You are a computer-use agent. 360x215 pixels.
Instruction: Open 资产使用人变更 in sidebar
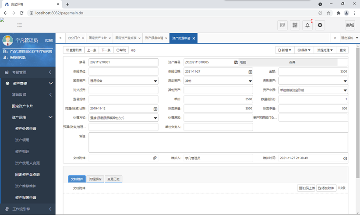(27, 163)
